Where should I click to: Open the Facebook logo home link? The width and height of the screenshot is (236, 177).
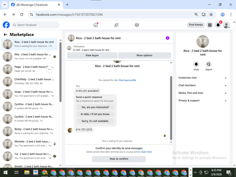click(x=6, y=25)
